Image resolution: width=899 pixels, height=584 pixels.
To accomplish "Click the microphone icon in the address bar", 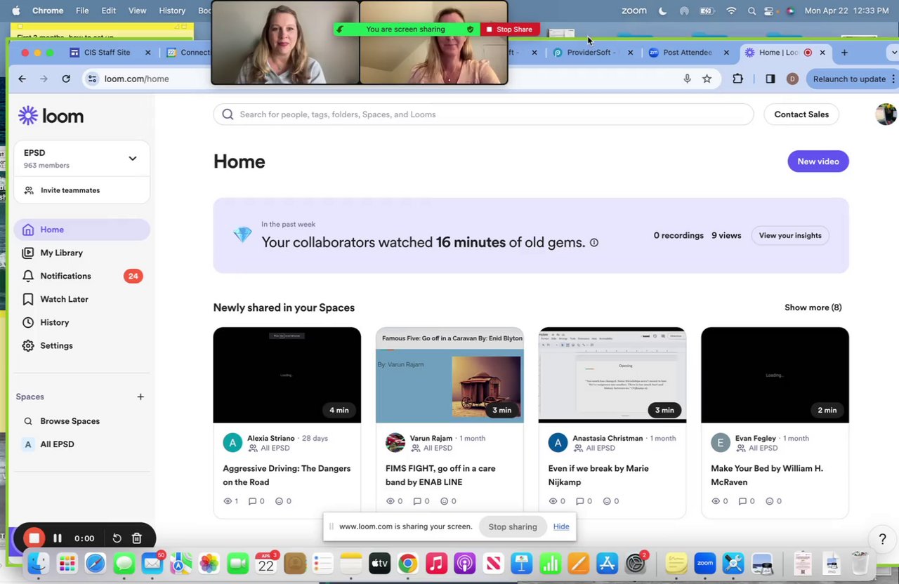I will 687,79.
